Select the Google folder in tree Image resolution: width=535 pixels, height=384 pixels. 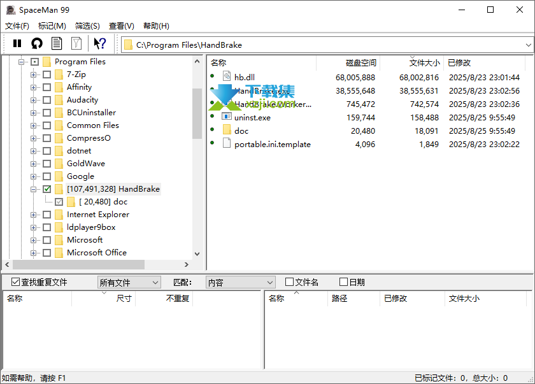point(80,176)
